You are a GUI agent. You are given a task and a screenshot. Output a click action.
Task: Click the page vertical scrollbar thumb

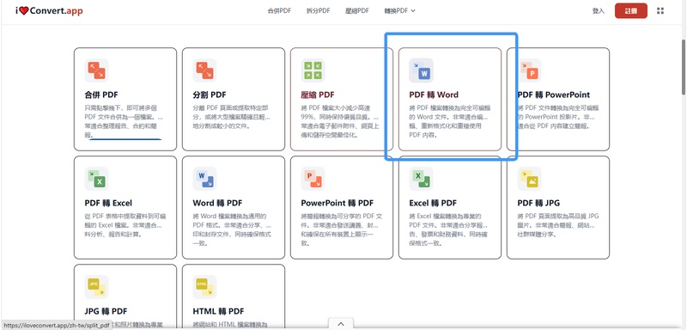684,67
